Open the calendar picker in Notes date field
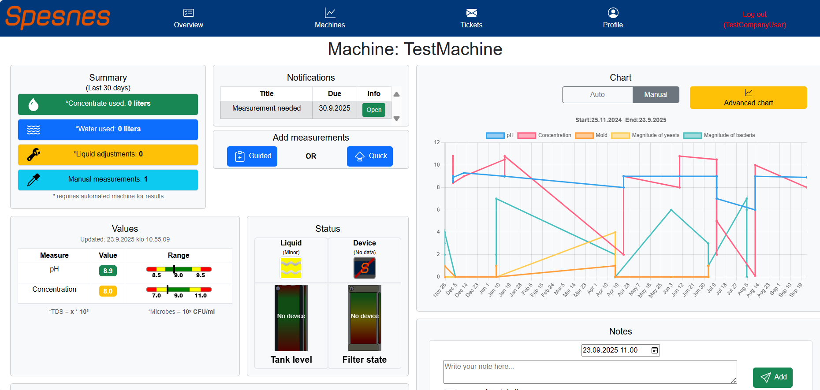820x390 pixels. (655, 350)
